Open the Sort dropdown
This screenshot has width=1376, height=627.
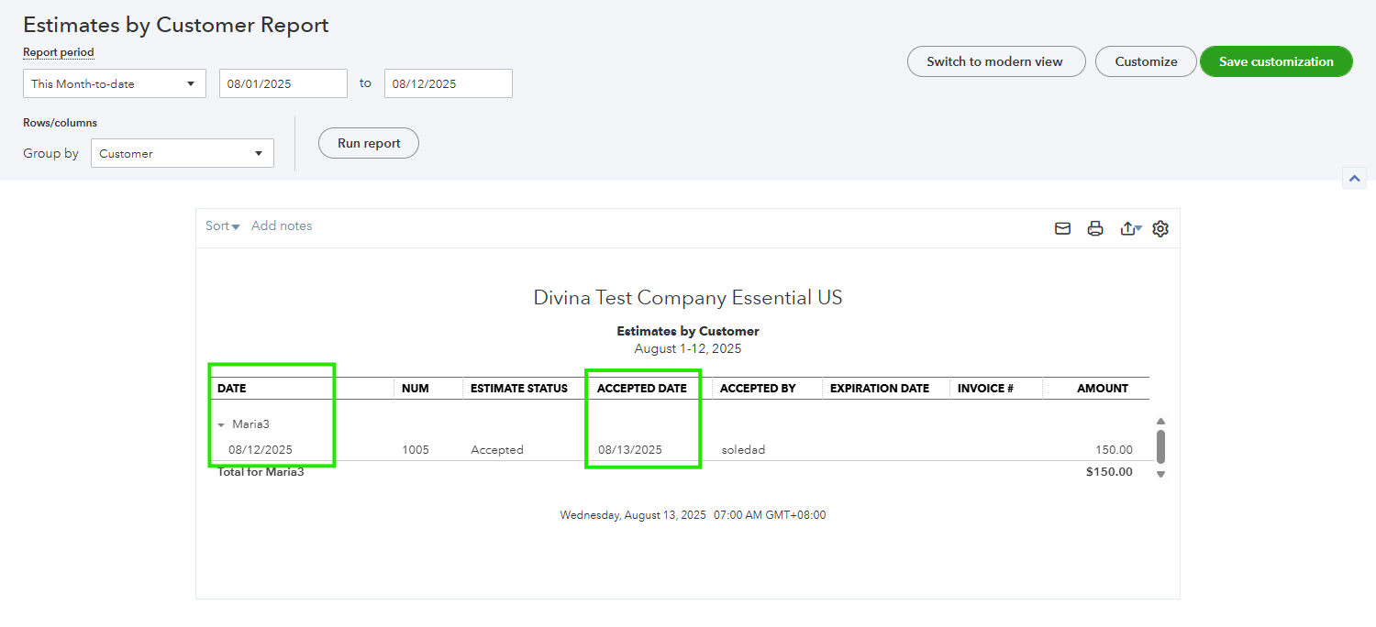222,225
